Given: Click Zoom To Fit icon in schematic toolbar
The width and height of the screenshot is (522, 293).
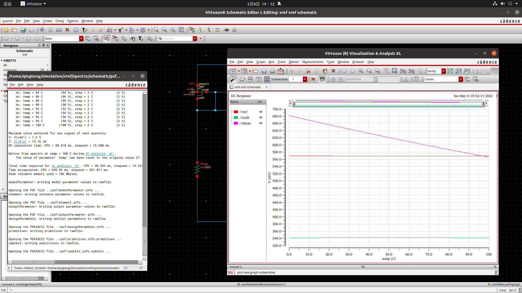Looking at the screenshot, I should tap(173, 30).
